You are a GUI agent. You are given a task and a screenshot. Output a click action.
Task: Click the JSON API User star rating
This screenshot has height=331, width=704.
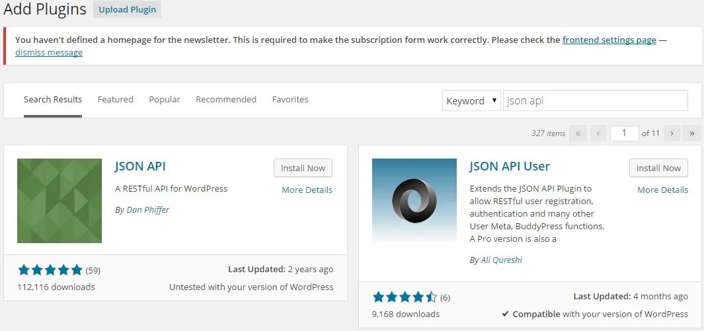[405, 297]
